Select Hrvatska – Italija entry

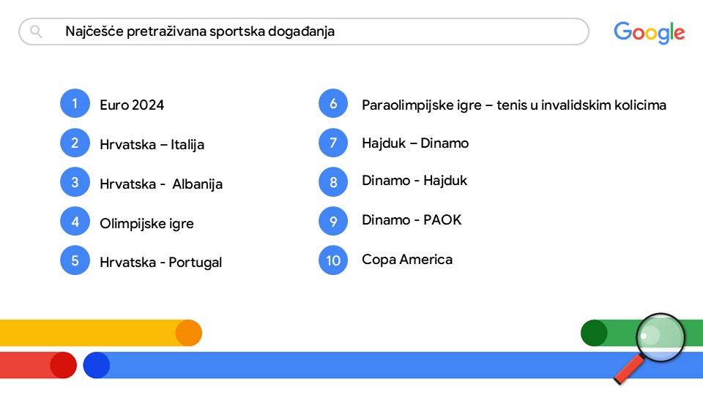(152, 144)
